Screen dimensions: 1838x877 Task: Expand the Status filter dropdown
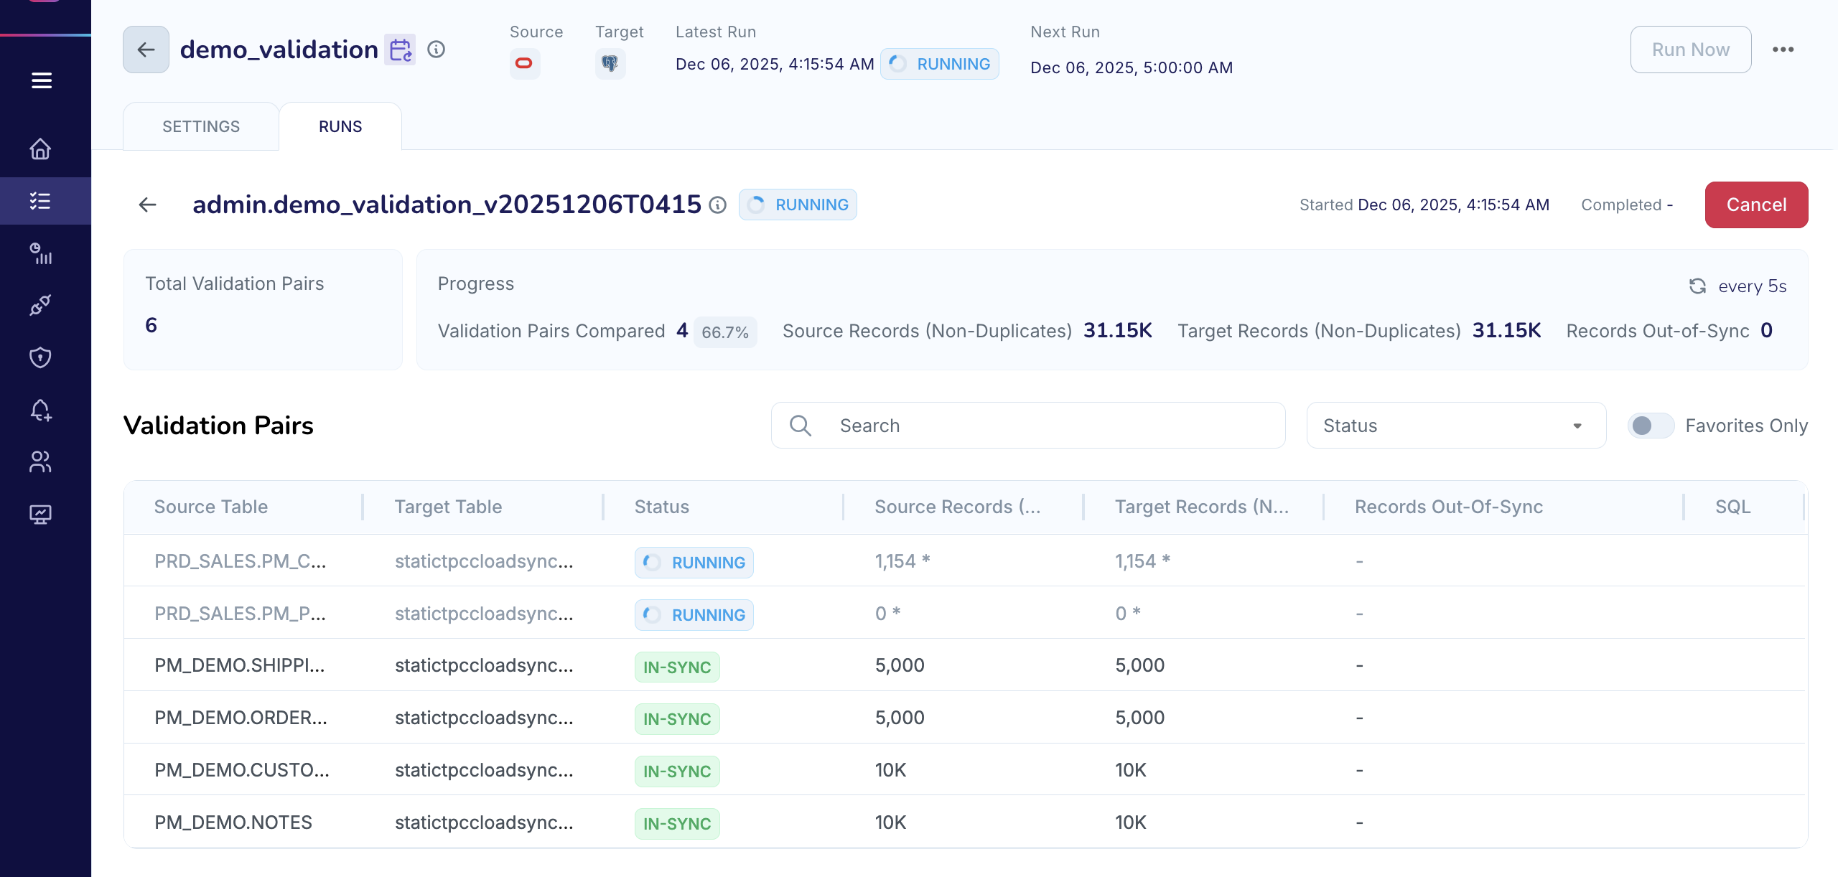(1455, 426)
